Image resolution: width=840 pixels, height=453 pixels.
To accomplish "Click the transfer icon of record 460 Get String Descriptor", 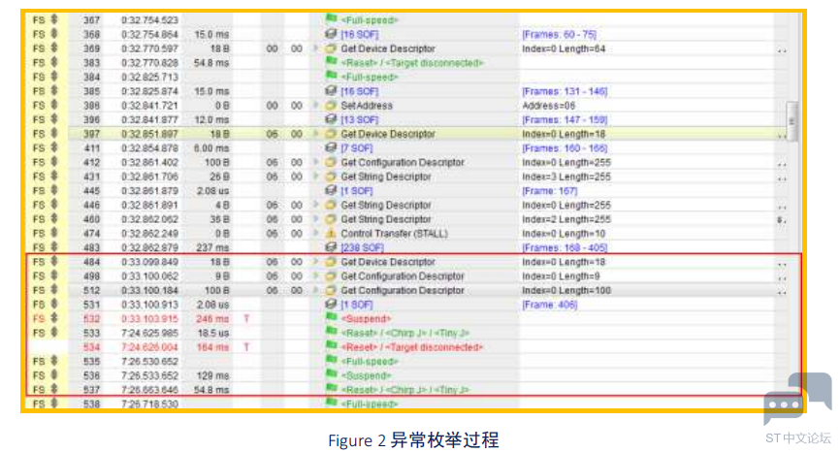I will 331,218.
